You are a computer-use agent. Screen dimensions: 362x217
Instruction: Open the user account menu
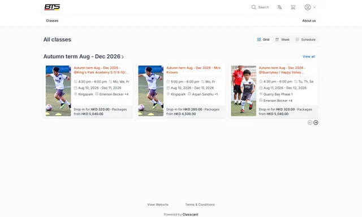point(310,7)
